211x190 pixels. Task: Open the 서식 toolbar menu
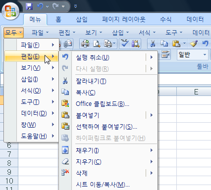pos(147,33)
